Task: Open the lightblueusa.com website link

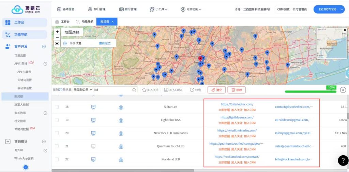Action: 237,117
